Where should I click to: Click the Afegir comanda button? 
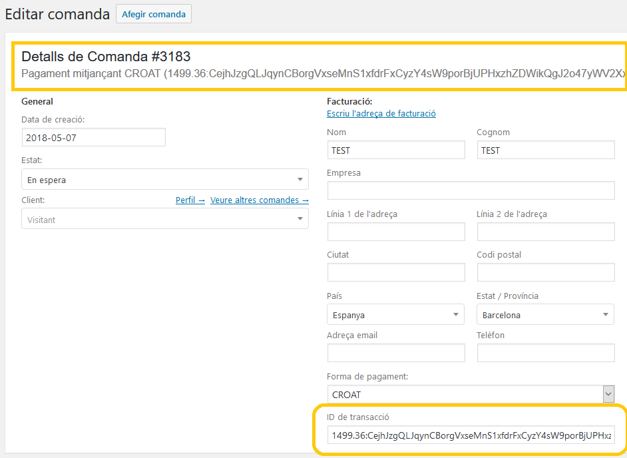pyautogui.click(x=154, y=14)
